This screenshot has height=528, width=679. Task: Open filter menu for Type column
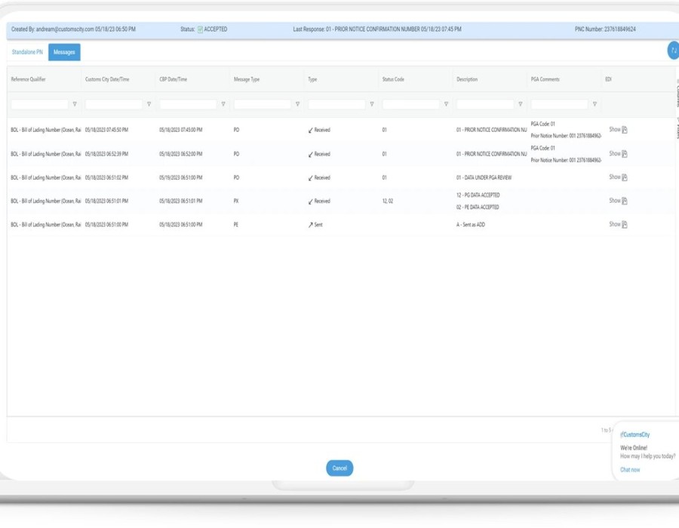371,104
